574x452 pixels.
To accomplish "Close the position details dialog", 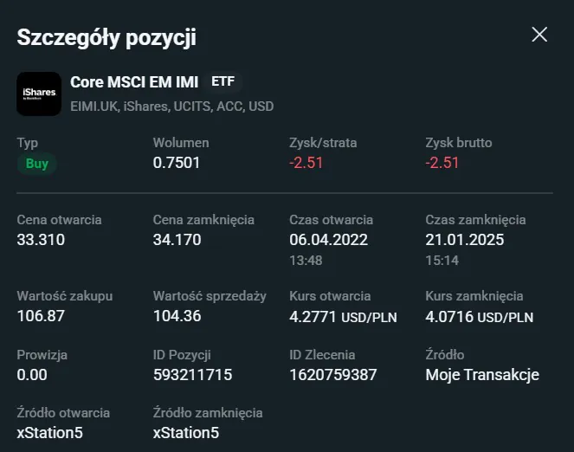I will click(539, 35).
